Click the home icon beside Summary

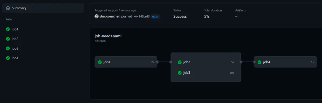[x=8, y=8]
